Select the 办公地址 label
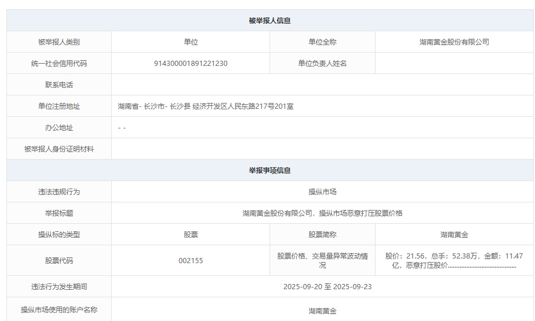 (x=59, y=128)
